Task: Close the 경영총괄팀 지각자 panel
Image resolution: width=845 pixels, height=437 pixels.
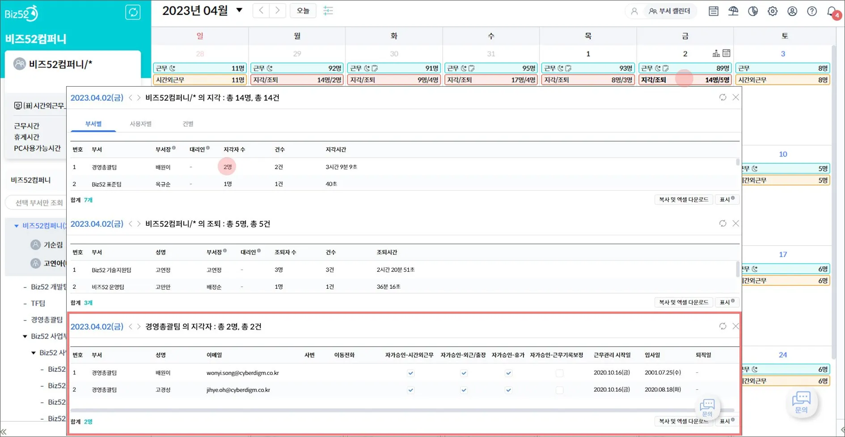Action: [x=736, y=326]
